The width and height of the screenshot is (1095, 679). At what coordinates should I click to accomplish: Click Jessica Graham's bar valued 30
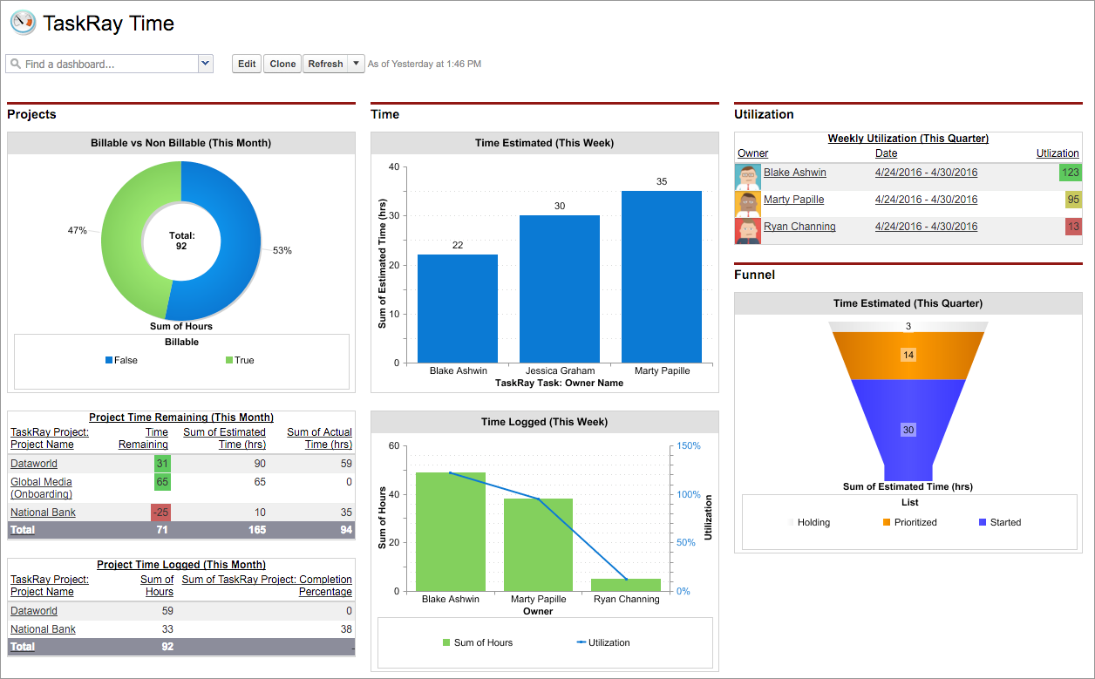(x=560, y=289)
